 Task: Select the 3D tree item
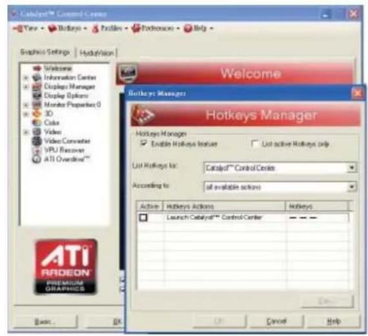(x=48, y=114)
